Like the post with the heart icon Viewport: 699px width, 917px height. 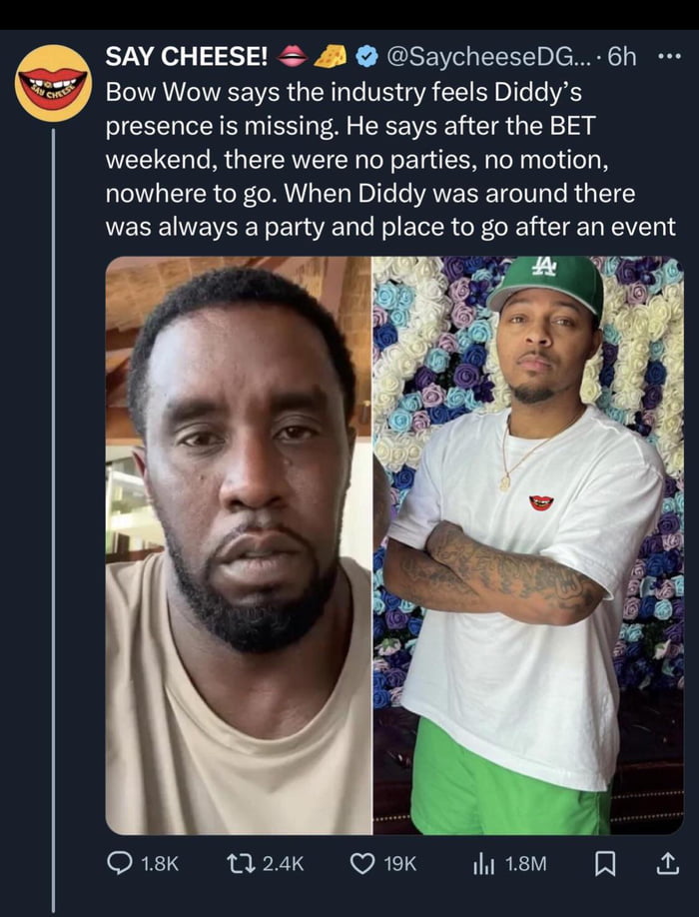[x=362, y=863]
